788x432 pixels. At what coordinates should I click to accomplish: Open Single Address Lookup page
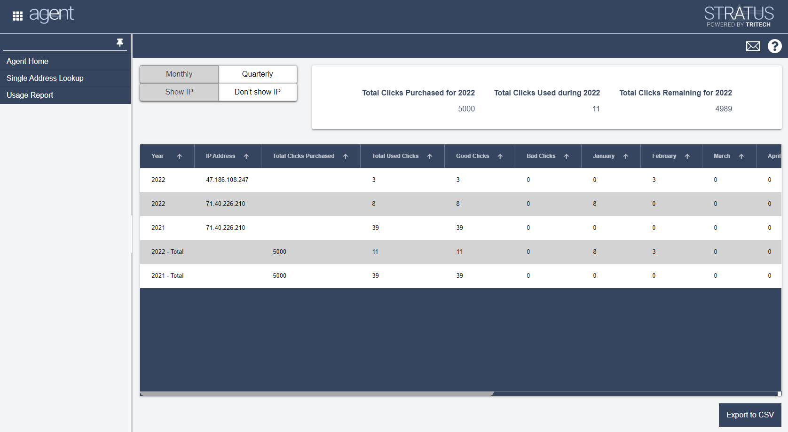point(45,79)
